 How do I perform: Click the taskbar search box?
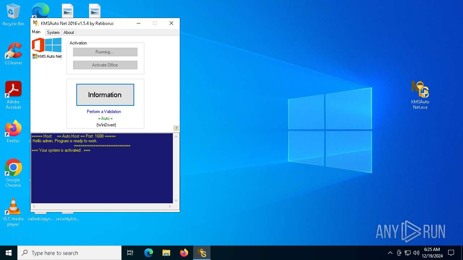[69, 253]
